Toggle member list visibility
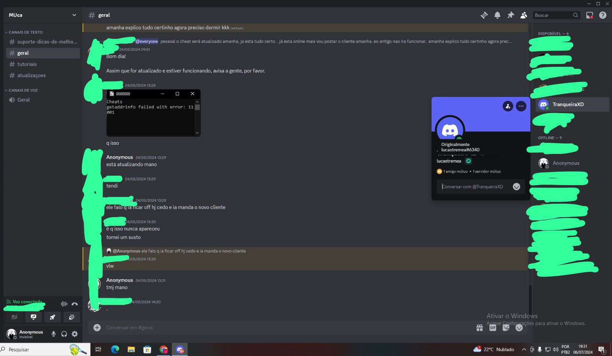This screenshot has width=612, height=356. (523, 15)
